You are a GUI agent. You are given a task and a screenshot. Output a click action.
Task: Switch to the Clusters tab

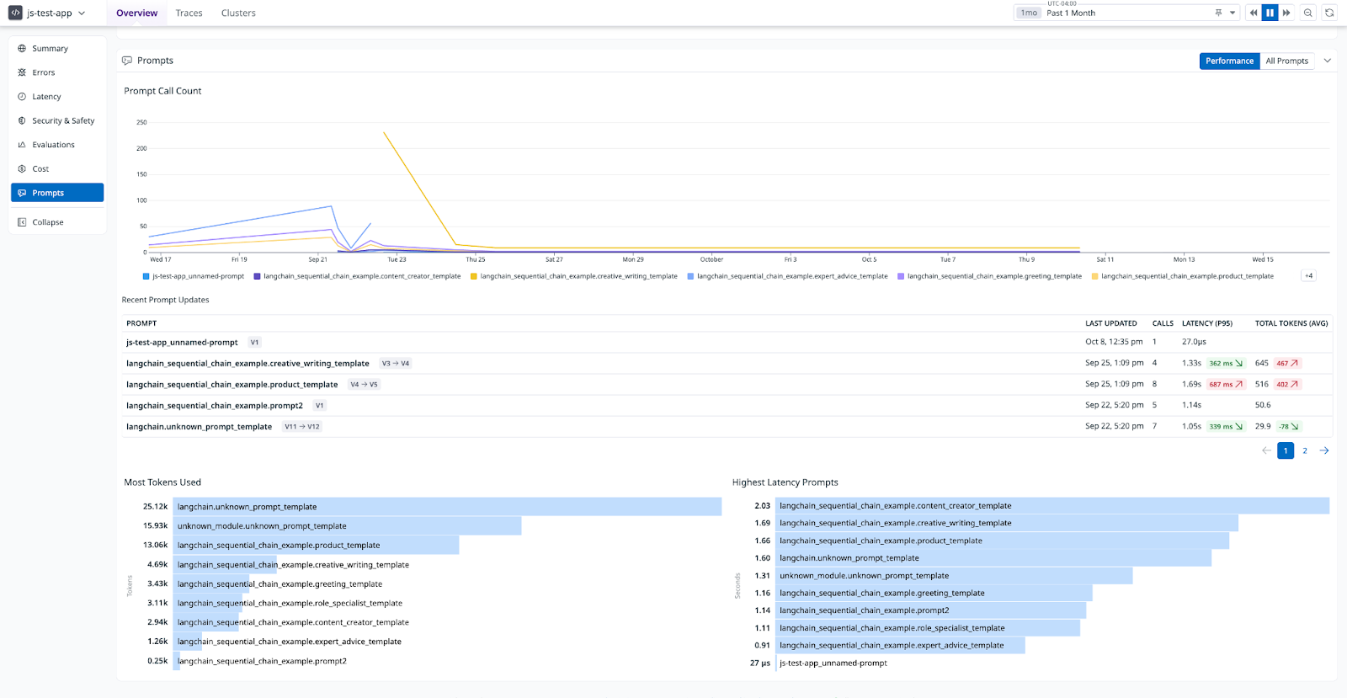[x=238, y=13]
